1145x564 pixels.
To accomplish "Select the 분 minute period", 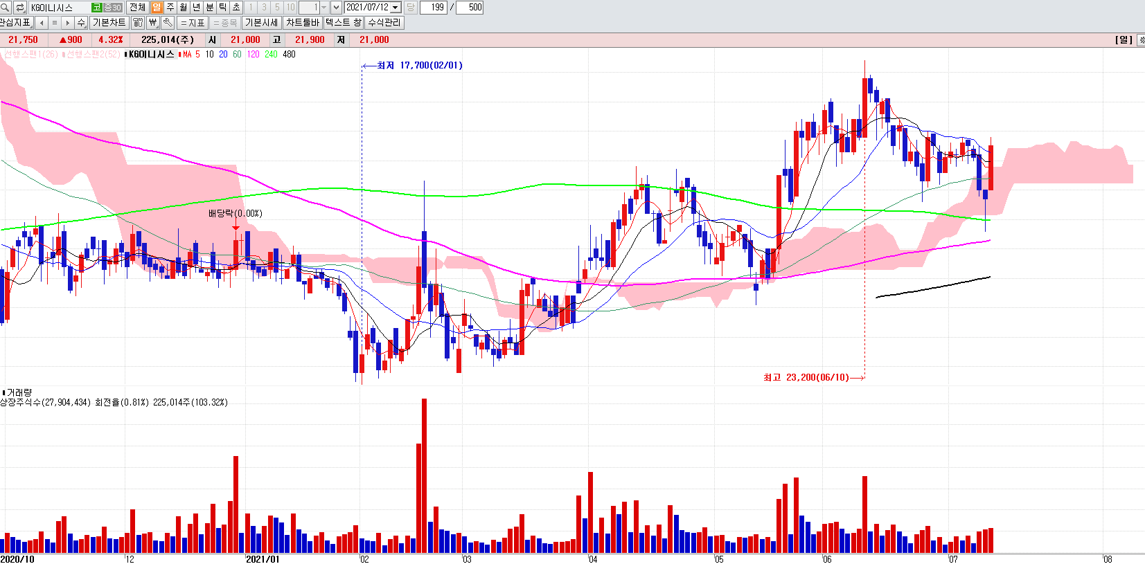I will point(209,8).
